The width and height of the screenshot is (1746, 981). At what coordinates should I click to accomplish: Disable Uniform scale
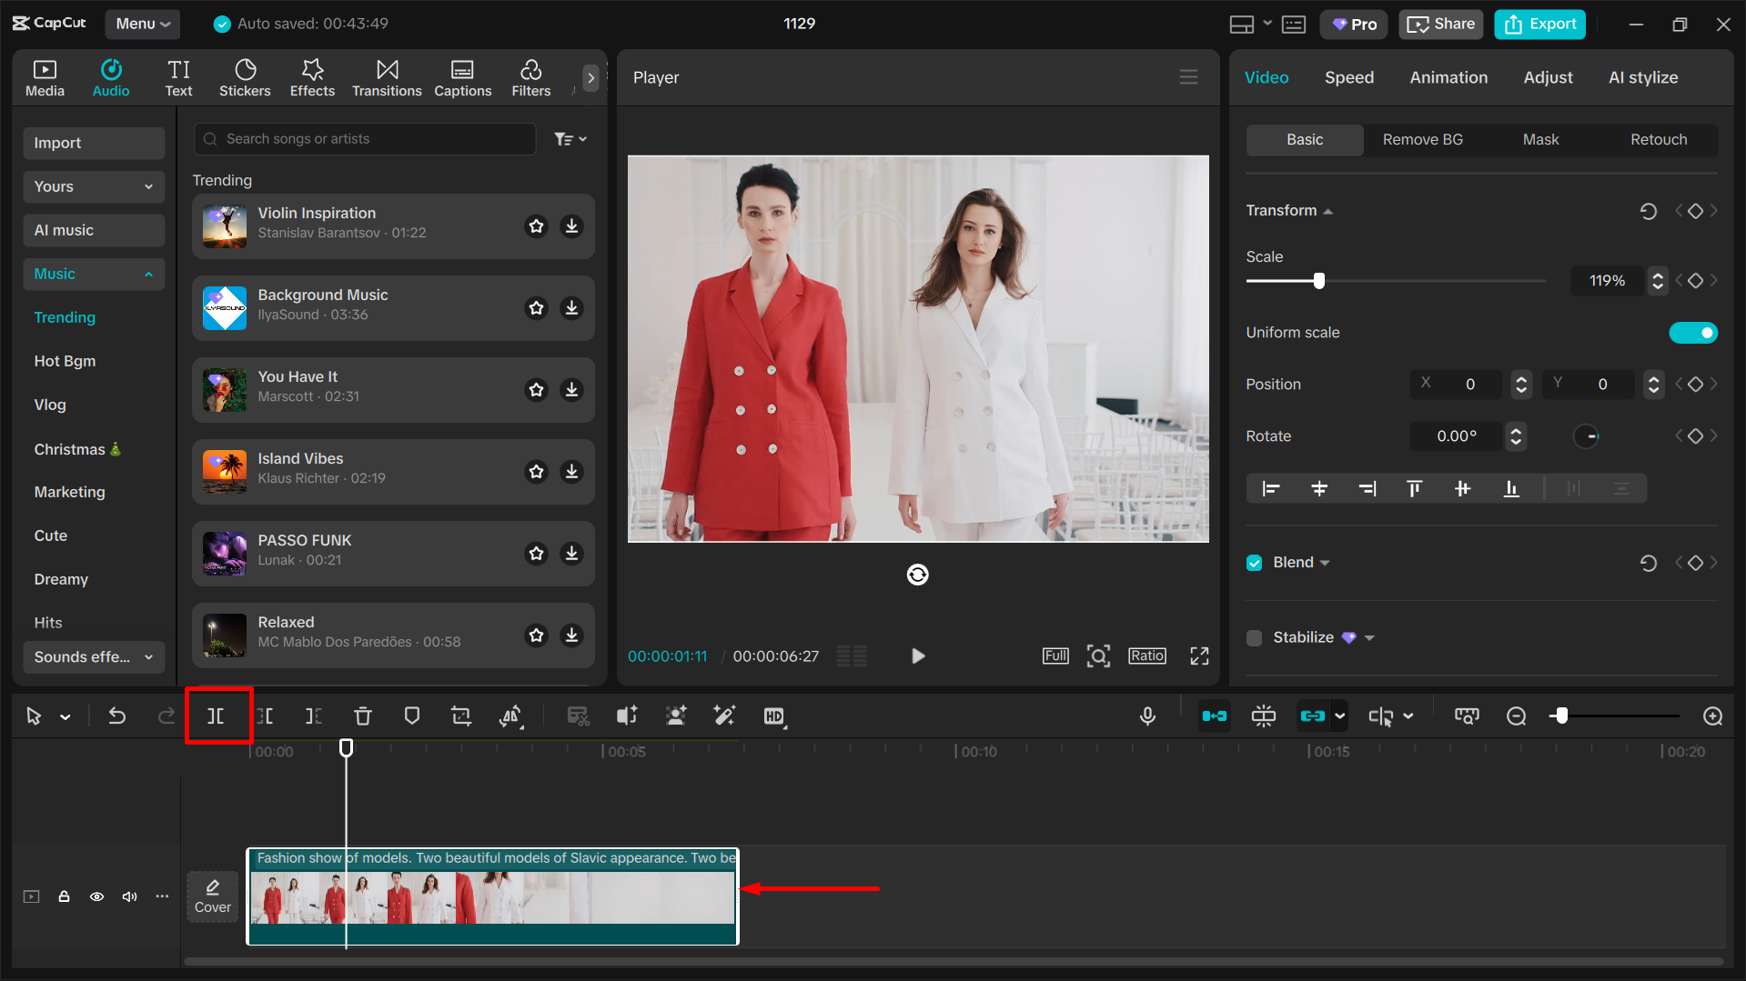1692,333
